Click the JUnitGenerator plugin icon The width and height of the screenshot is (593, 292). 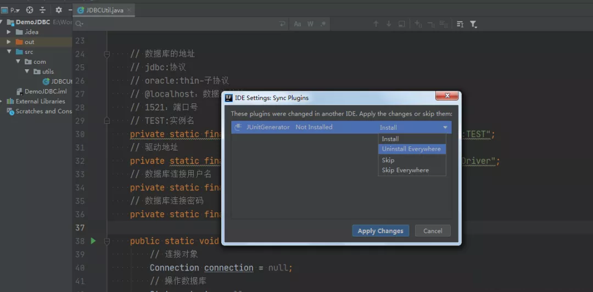click(x=238, y=127)
